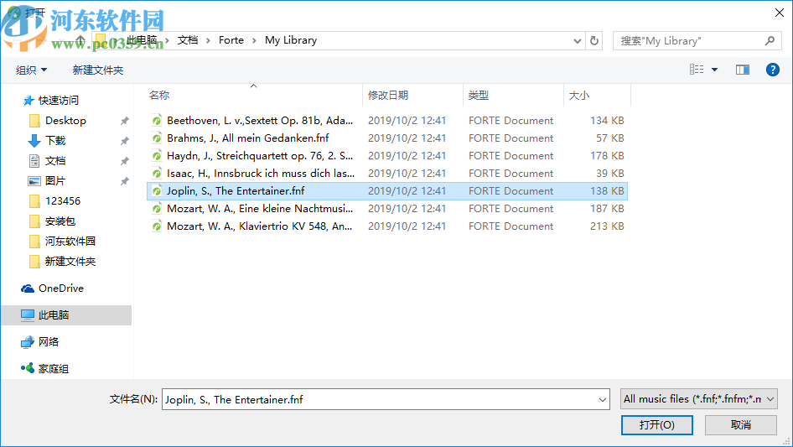Select Brahms, J., All mein Gedanken.fnf

(248, 138)
